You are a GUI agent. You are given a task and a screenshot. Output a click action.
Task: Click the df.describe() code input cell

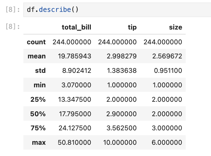pyautogui.click(x=117, y=10)
